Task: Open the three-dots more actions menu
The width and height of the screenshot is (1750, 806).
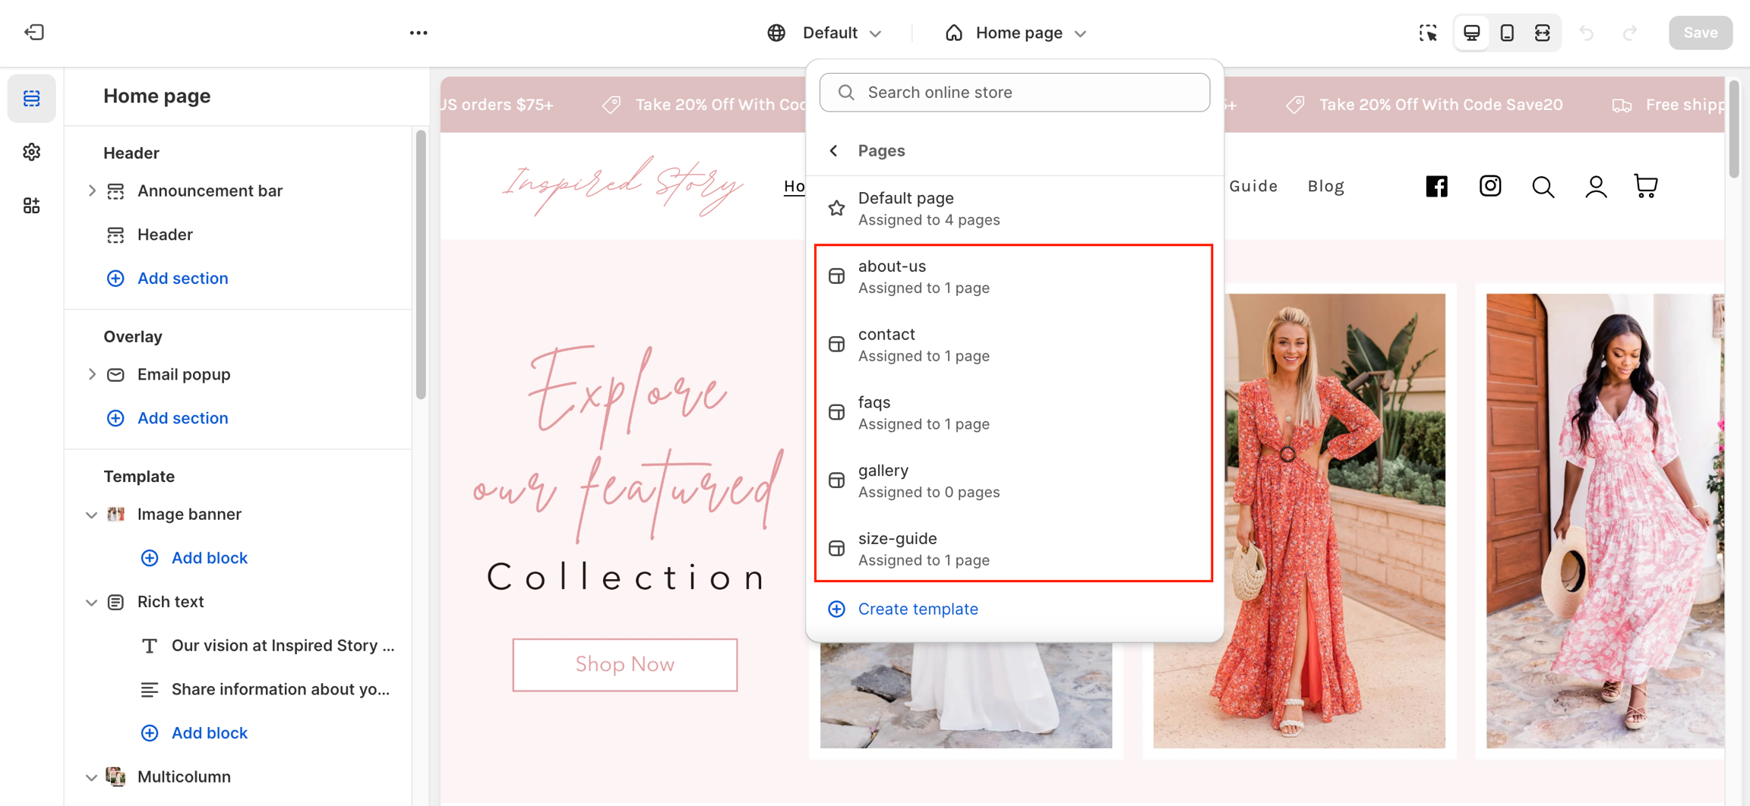Action: pyautogui.click(x=419, y=33)
